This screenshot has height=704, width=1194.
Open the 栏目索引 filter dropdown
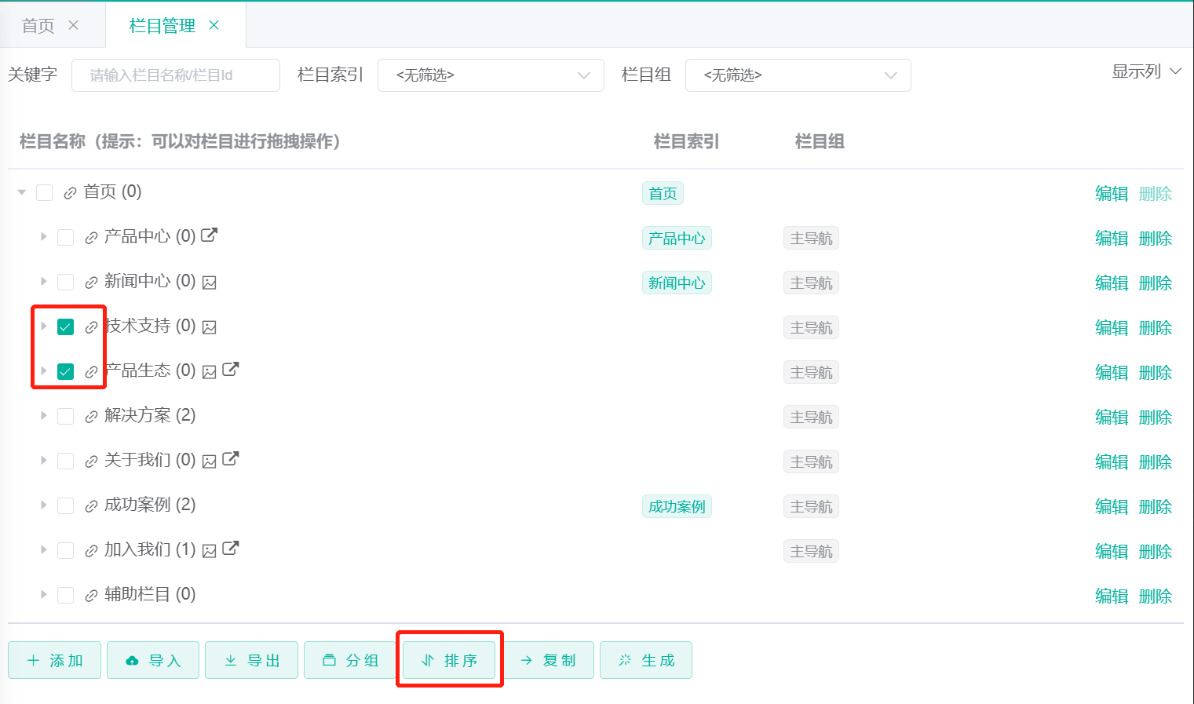(x=491, y=75)
